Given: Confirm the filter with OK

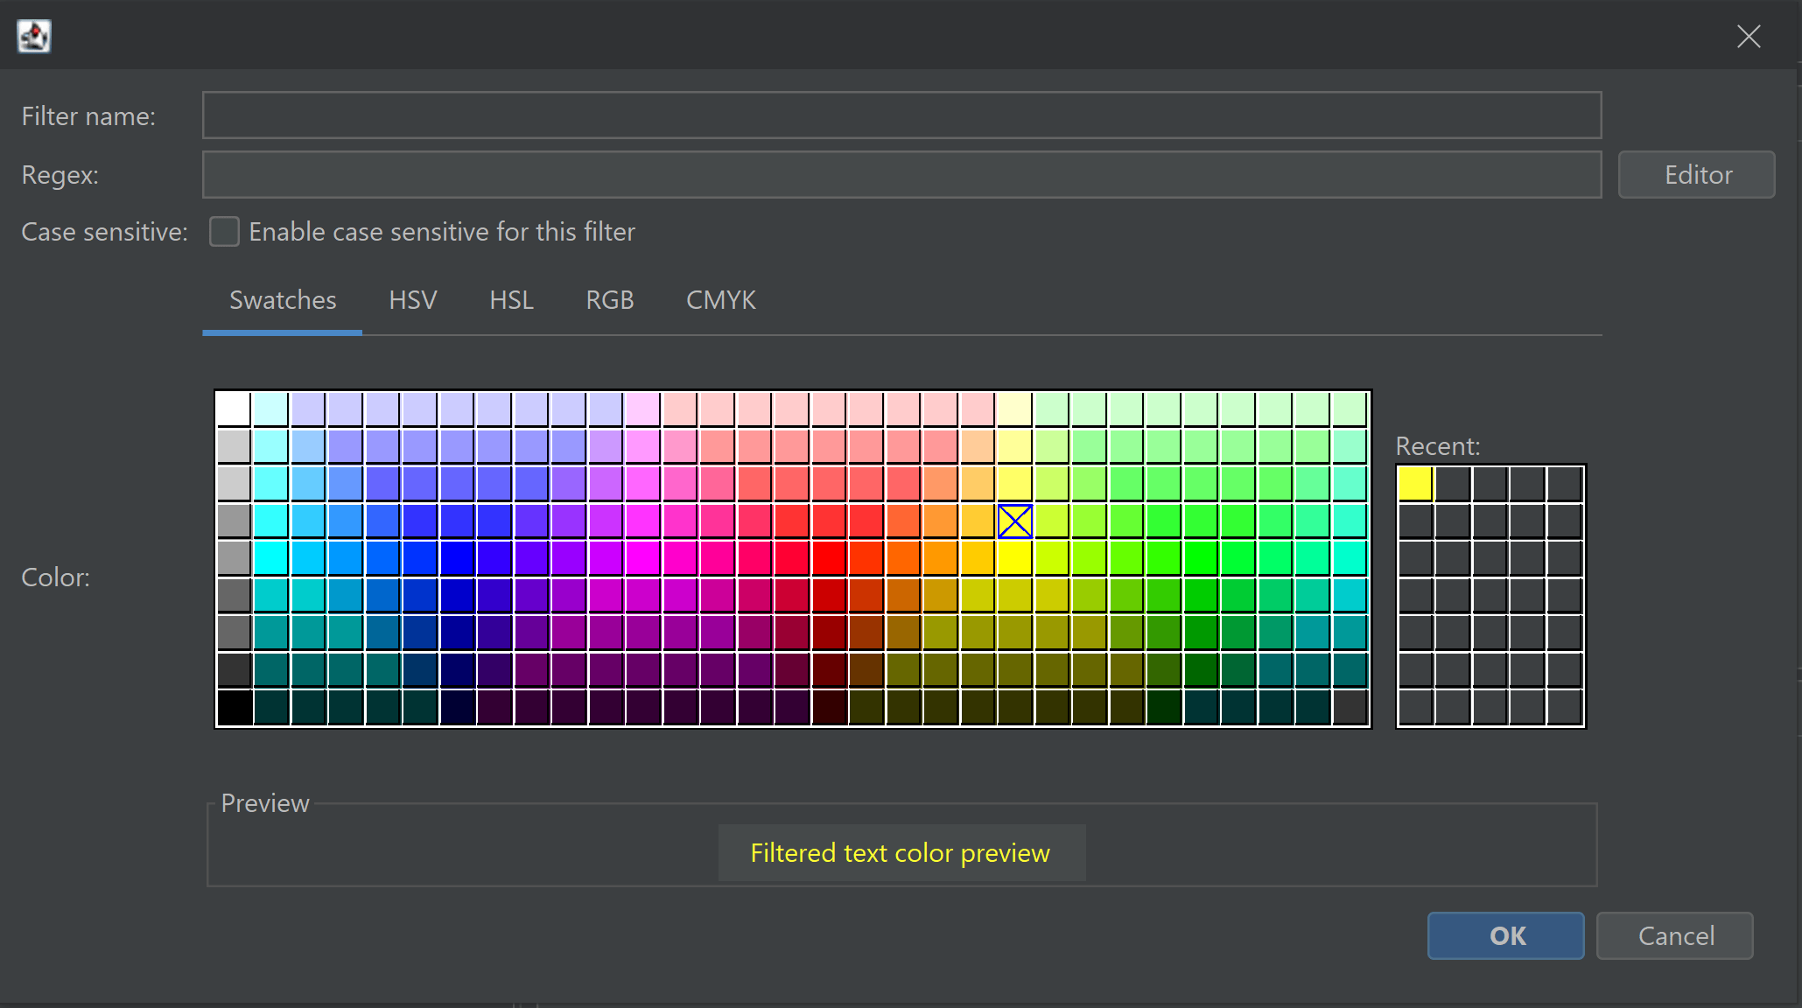Looking at the screenshot, I should [1504, 935].
